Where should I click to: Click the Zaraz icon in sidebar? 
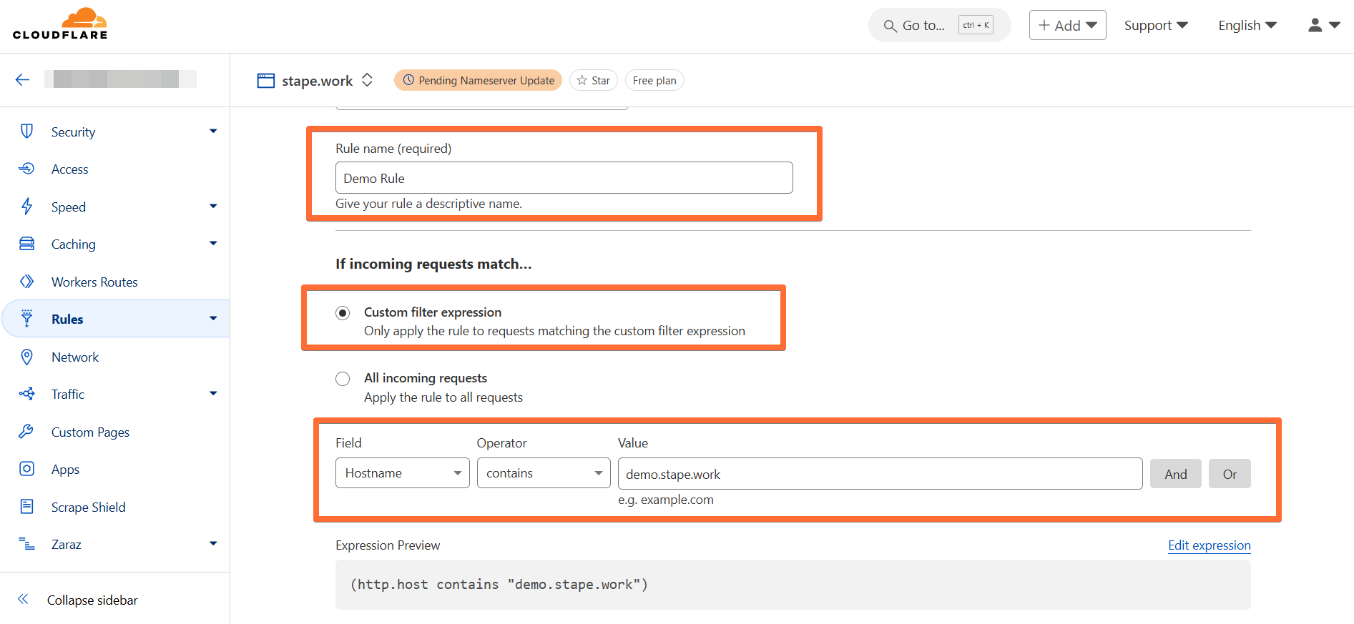coord(26,544)
